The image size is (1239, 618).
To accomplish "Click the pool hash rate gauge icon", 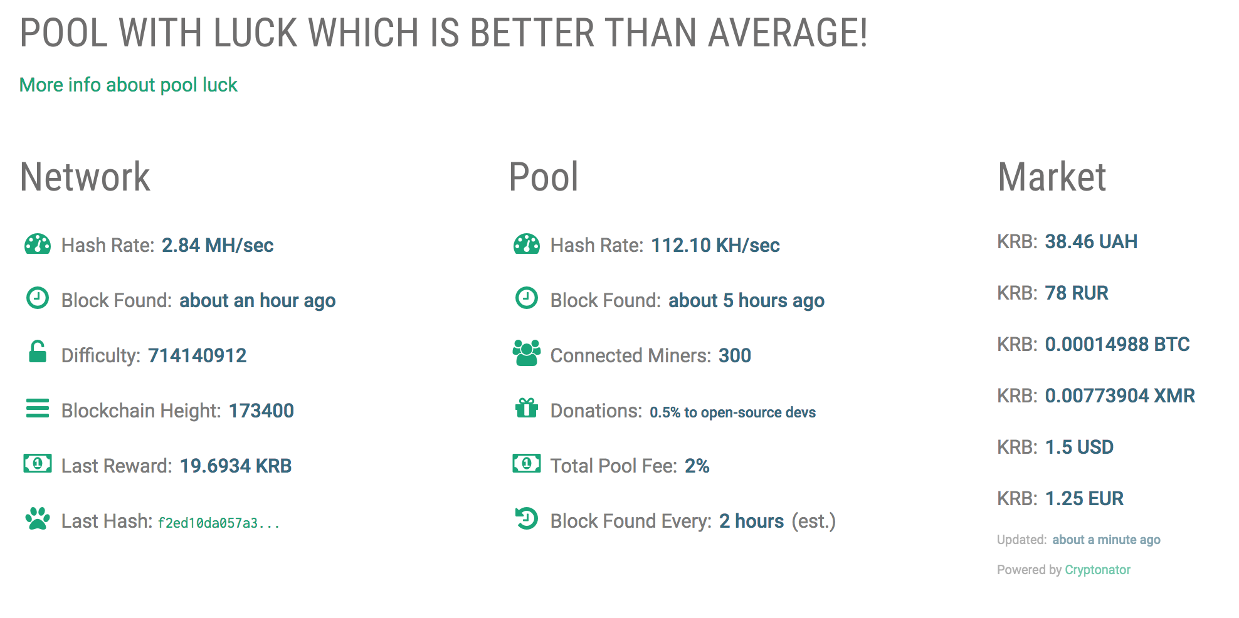I will click(x=527, y=244).
